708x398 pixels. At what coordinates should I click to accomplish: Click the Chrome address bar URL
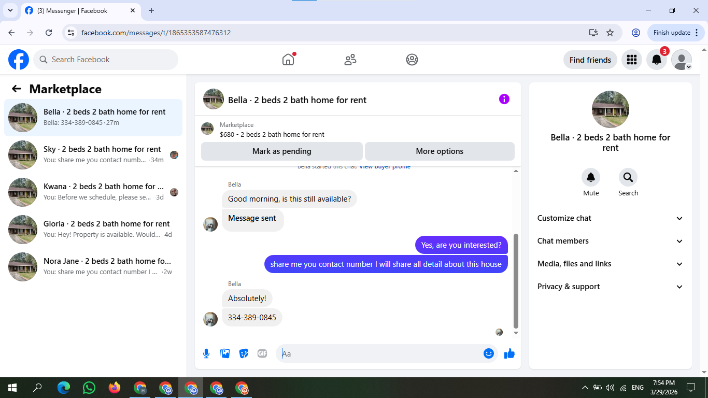[x=156, y=33]
